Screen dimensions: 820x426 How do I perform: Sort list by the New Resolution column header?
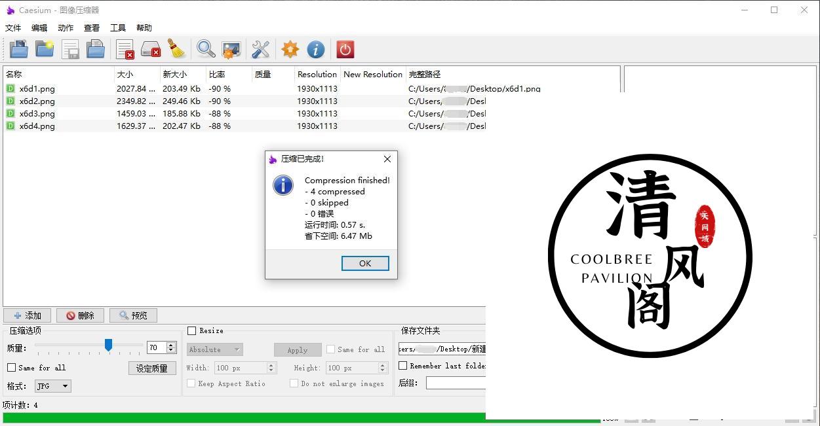point(373,74)
